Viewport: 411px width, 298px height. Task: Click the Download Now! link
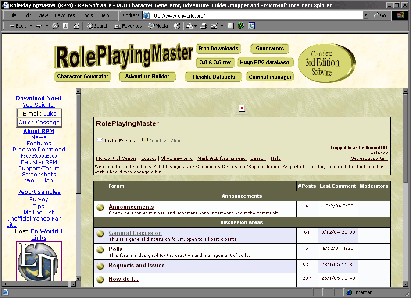(39, 98)
